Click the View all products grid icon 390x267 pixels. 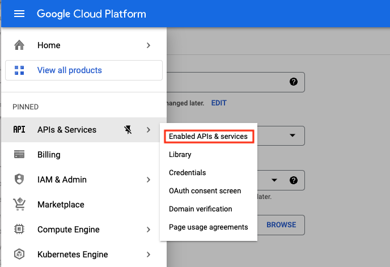pyautogui.click(x=19, y=70)
